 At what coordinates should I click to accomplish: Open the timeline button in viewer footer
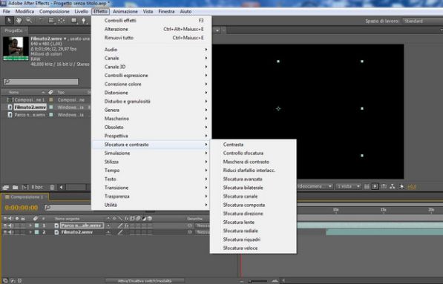coord(384,187)
